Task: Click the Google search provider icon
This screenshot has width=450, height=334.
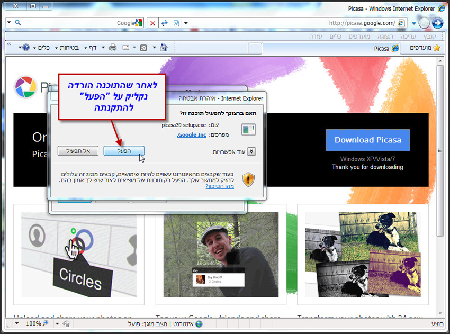Action: [139, 23]
